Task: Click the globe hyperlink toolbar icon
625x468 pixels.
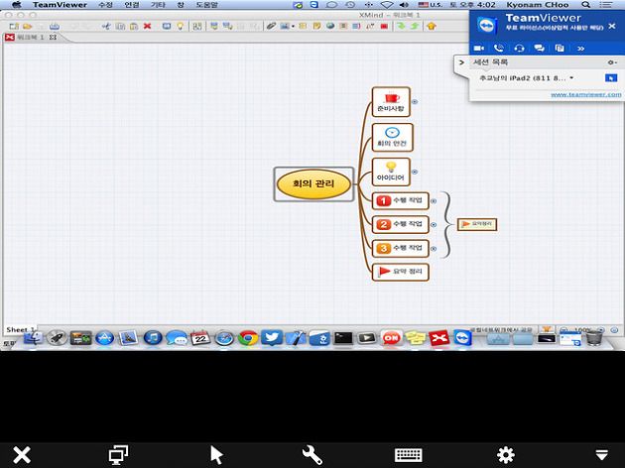Action: click(330, 27)
